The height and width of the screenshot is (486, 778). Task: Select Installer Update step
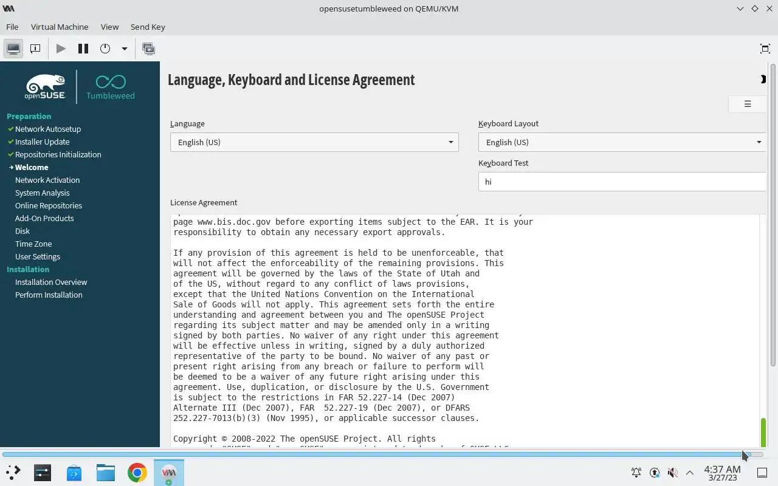tap(42, 142)
